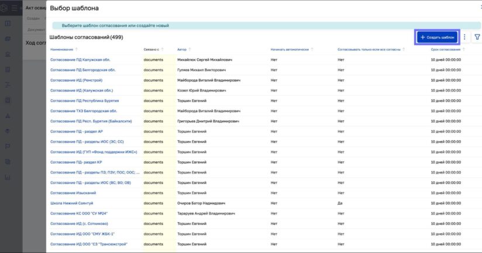Choose template Согласование Изысканий
Screen dimensions: 482x253
(x=73, y=193)
